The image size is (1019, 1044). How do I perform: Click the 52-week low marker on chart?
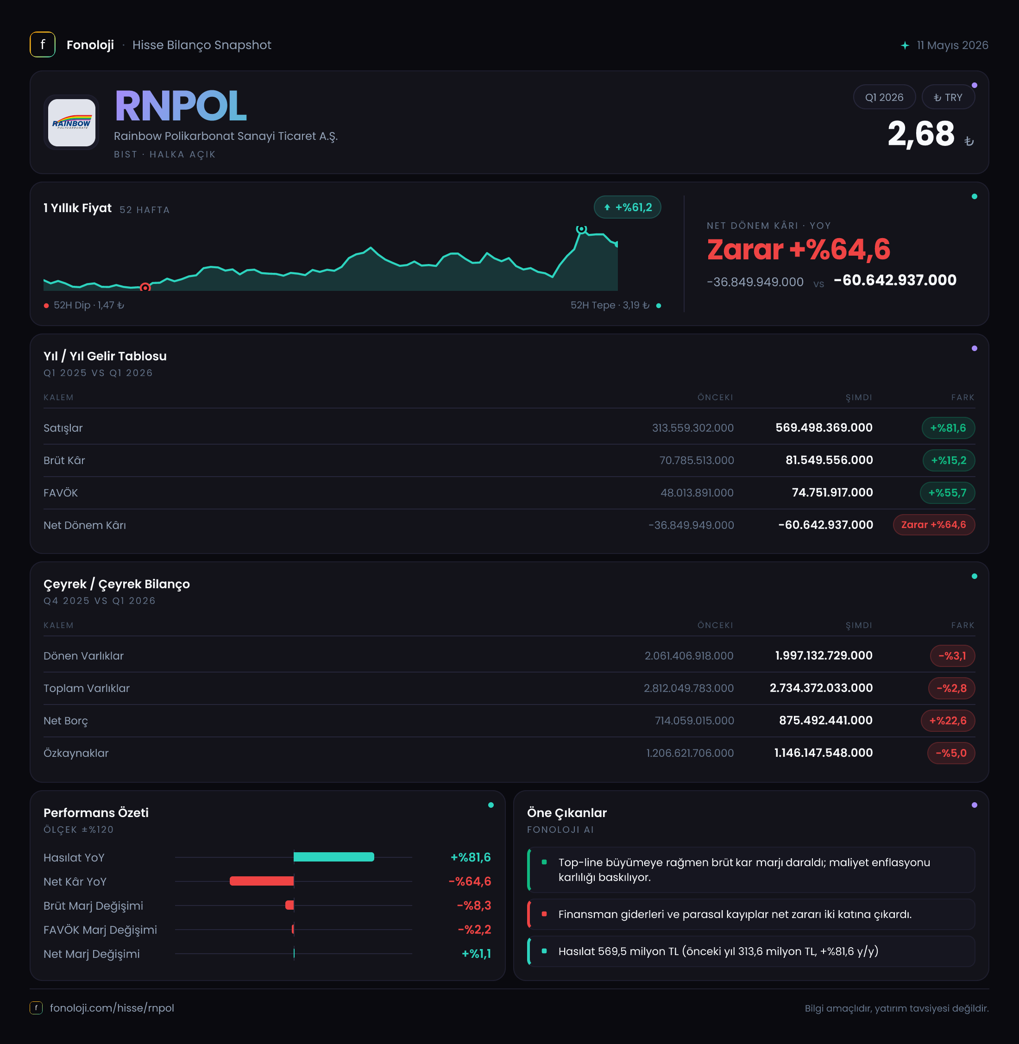coord(145,287)
